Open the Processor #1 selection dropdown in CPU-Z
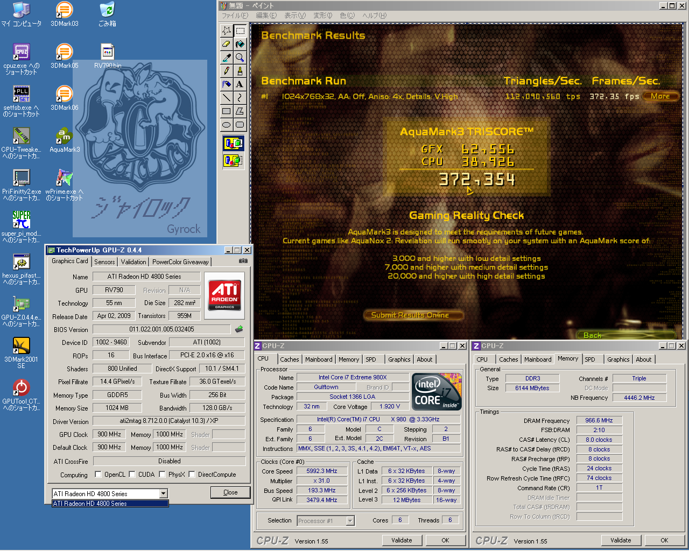 [350, 520]
